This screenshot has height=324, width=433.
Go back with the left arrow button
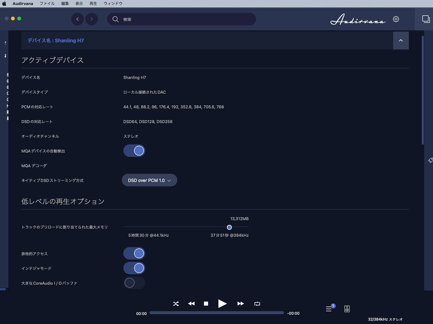point(77,19)
